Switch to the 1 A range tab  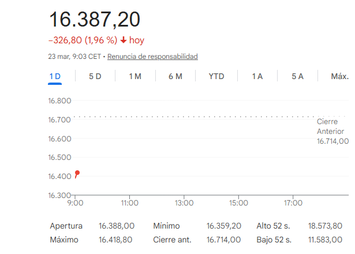pos(257,76)
